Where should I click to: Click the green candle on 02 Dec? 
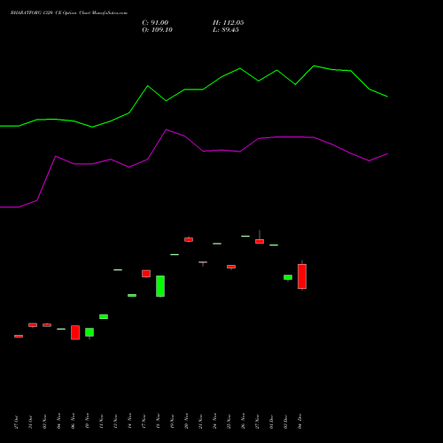point(288,277)
